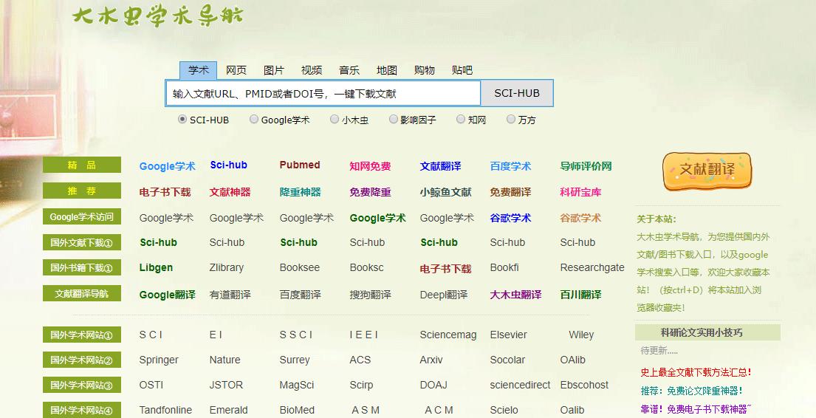Open 史上最全文献下载方法汇总 tip link
816x418 pixels.
click(696, 372)
